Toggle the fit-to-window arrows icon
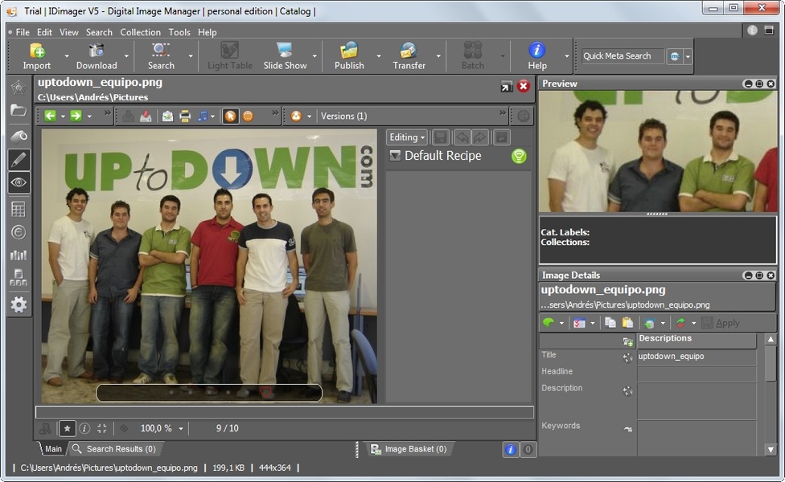The height and width of the screenshot is (482, 785). coord(102,428)
